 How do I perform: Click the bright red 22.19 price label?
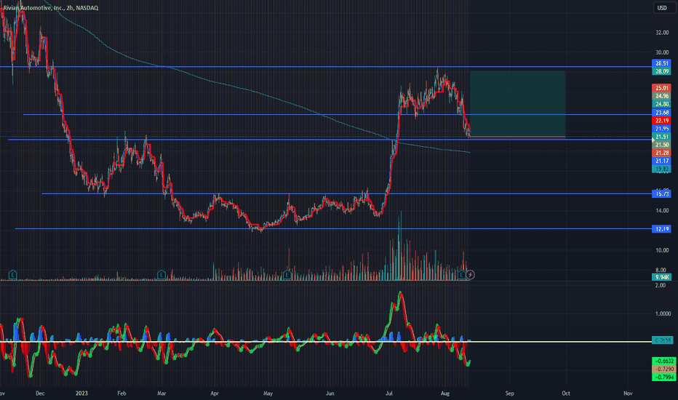[661, 121]
